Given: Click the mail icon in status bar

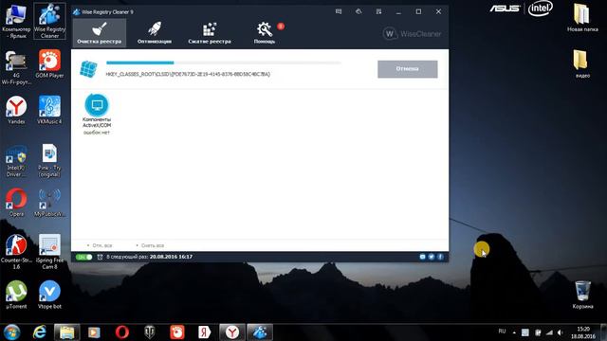Looking at the screenshot, I should [422, 257].
